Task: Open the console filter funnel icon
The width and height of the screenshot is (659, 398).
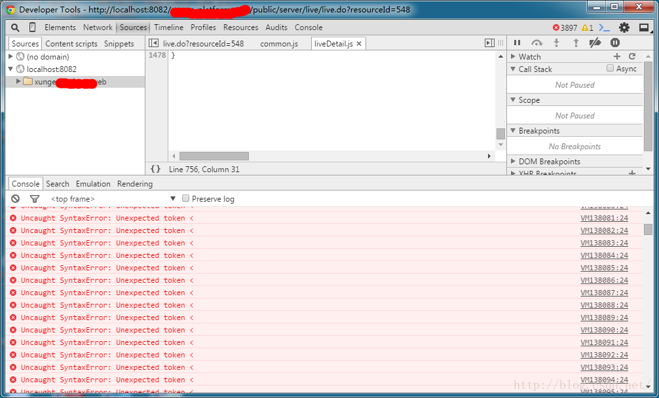Action: [35, 198]
